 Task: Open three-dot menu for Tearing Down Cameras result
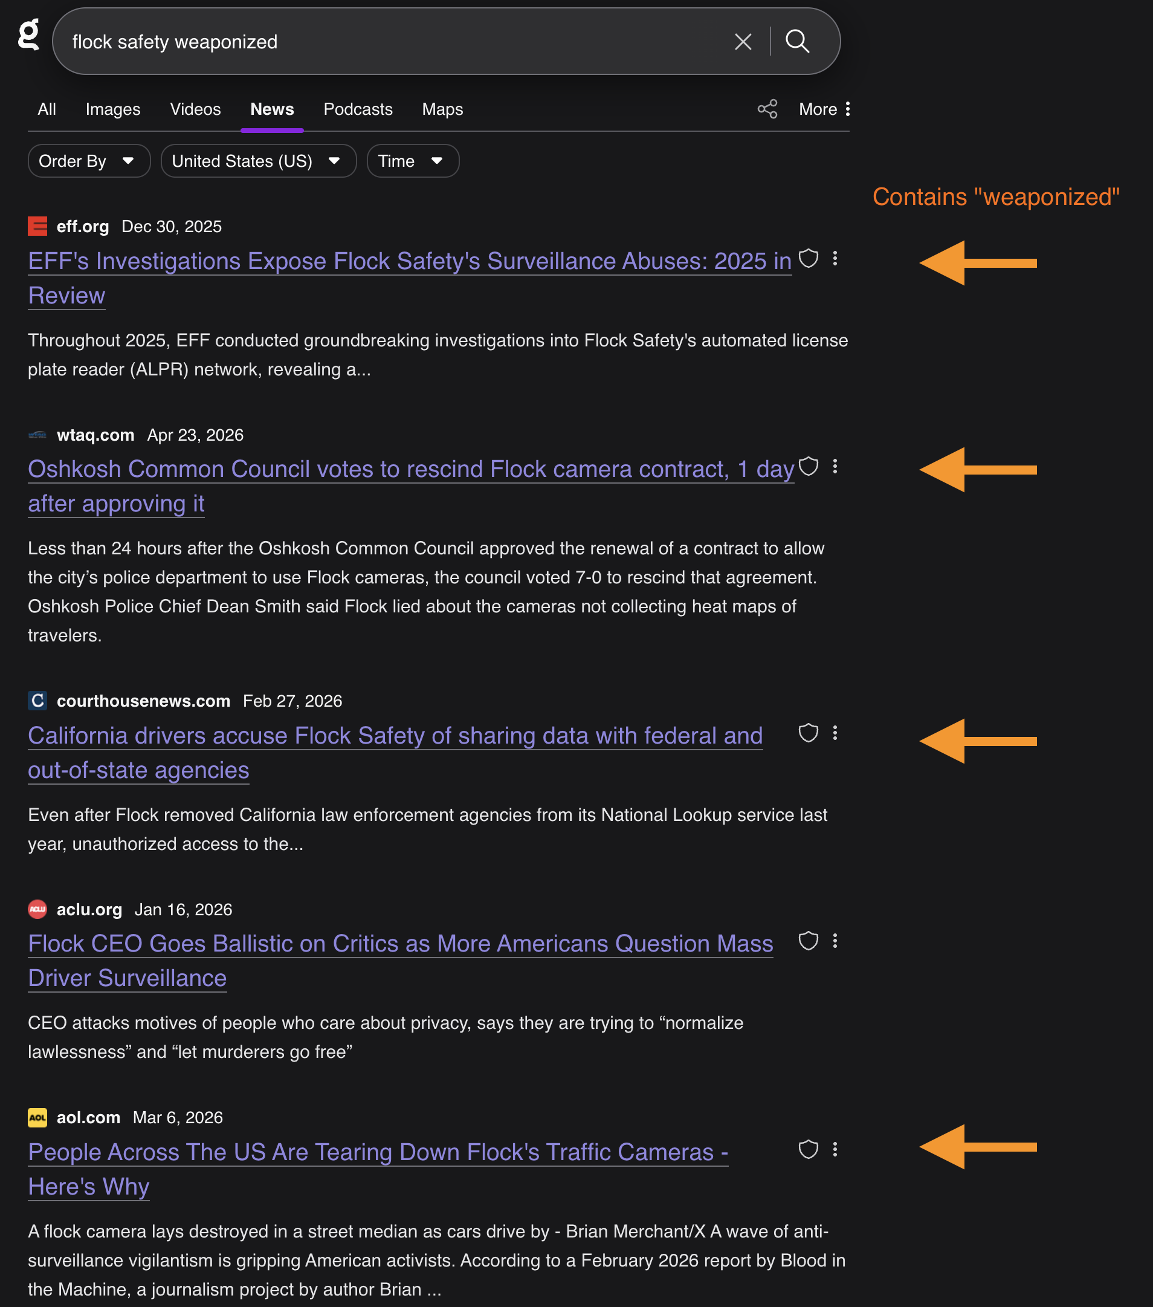(x=835, y=1149)
